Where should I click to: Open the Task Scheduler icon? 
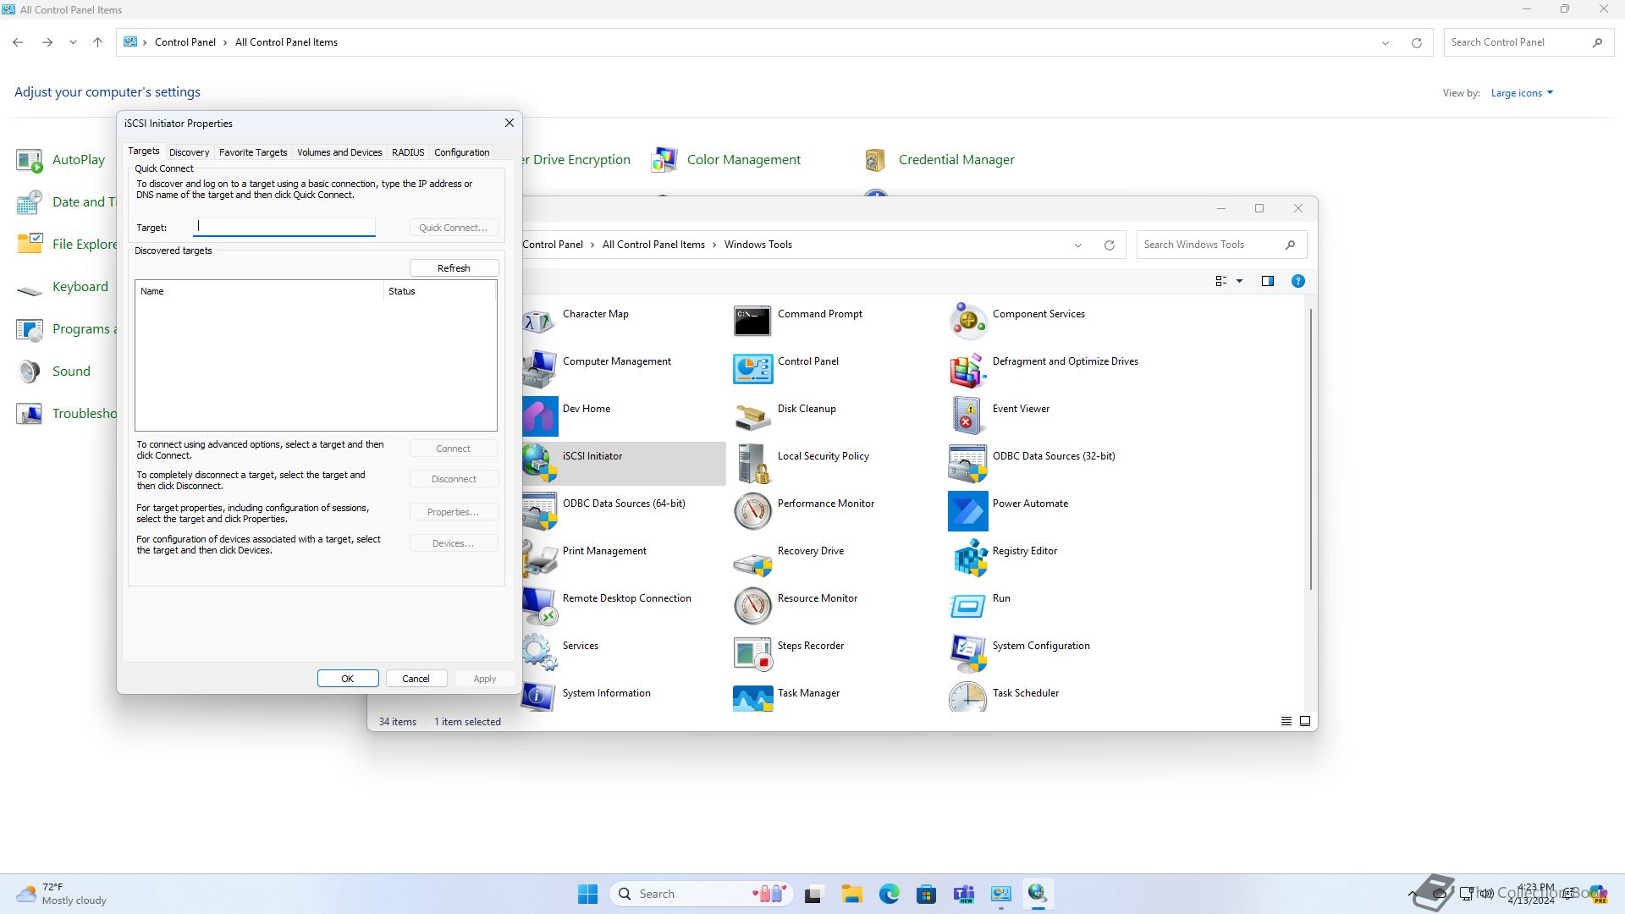pyautogui.click(x=967, y=697)
